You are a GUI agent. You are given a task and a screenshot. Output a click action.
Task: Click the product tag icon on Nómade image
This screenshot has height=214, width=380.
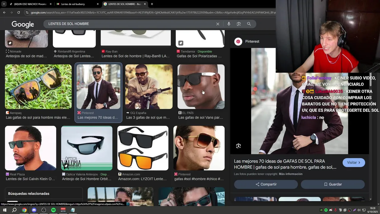pos(10,43)
